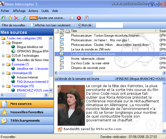Screen dimensions: 166x139
Task: Open the Téléchargements panel
Action: coord(27,121)
